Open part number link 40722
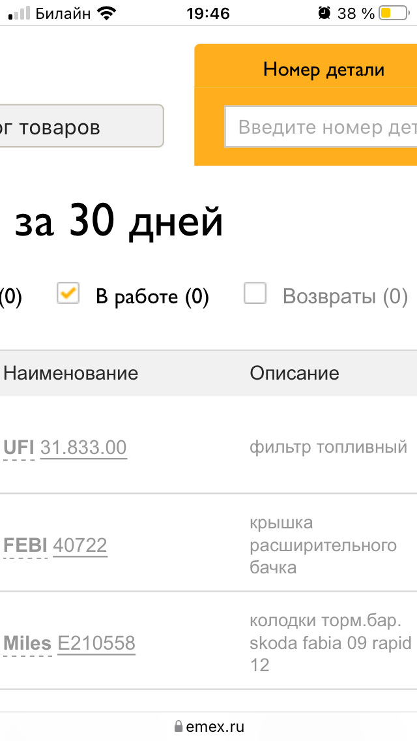 click(x=80, y=545)
